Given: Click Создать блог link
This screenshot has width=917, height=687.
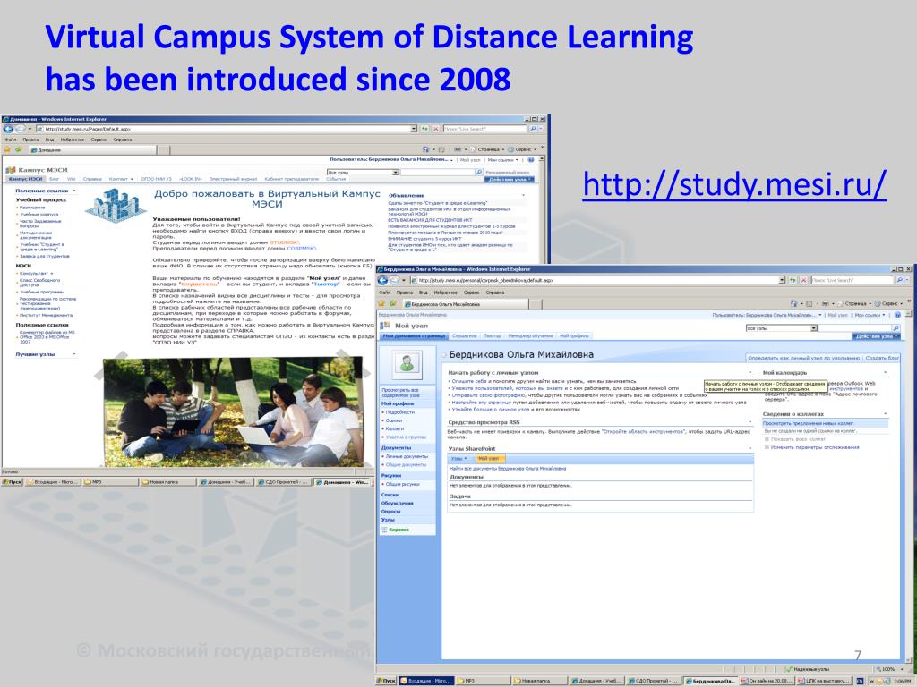Looking at the screenshot, I should [882, 358].
